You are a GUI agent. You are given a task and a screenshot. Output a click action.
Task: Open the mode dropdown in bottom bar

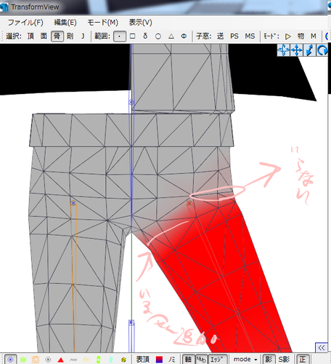tap(245, 360)
